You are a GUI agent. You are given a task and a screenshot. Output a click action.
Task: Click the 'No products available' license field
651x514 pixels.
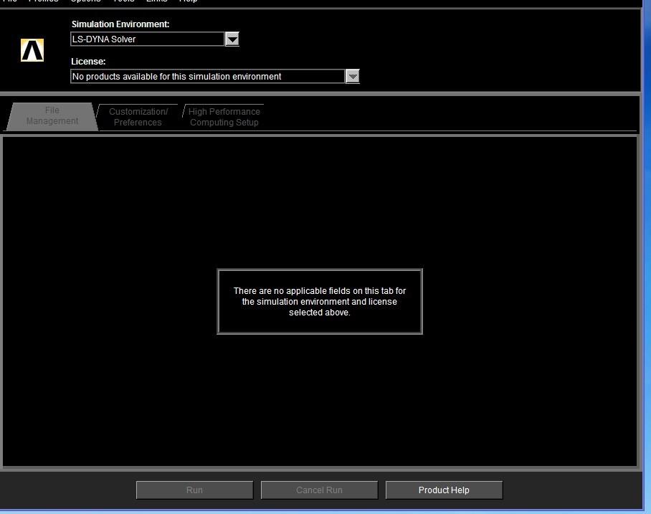point(208,77)
